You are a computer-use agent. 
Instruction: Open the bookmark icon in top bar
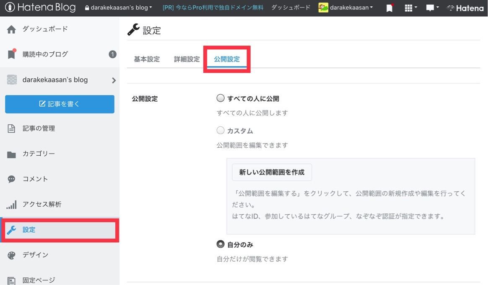click(x=389, y=8)
